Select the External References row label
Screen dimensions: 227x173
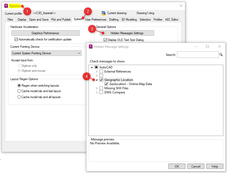118,71
